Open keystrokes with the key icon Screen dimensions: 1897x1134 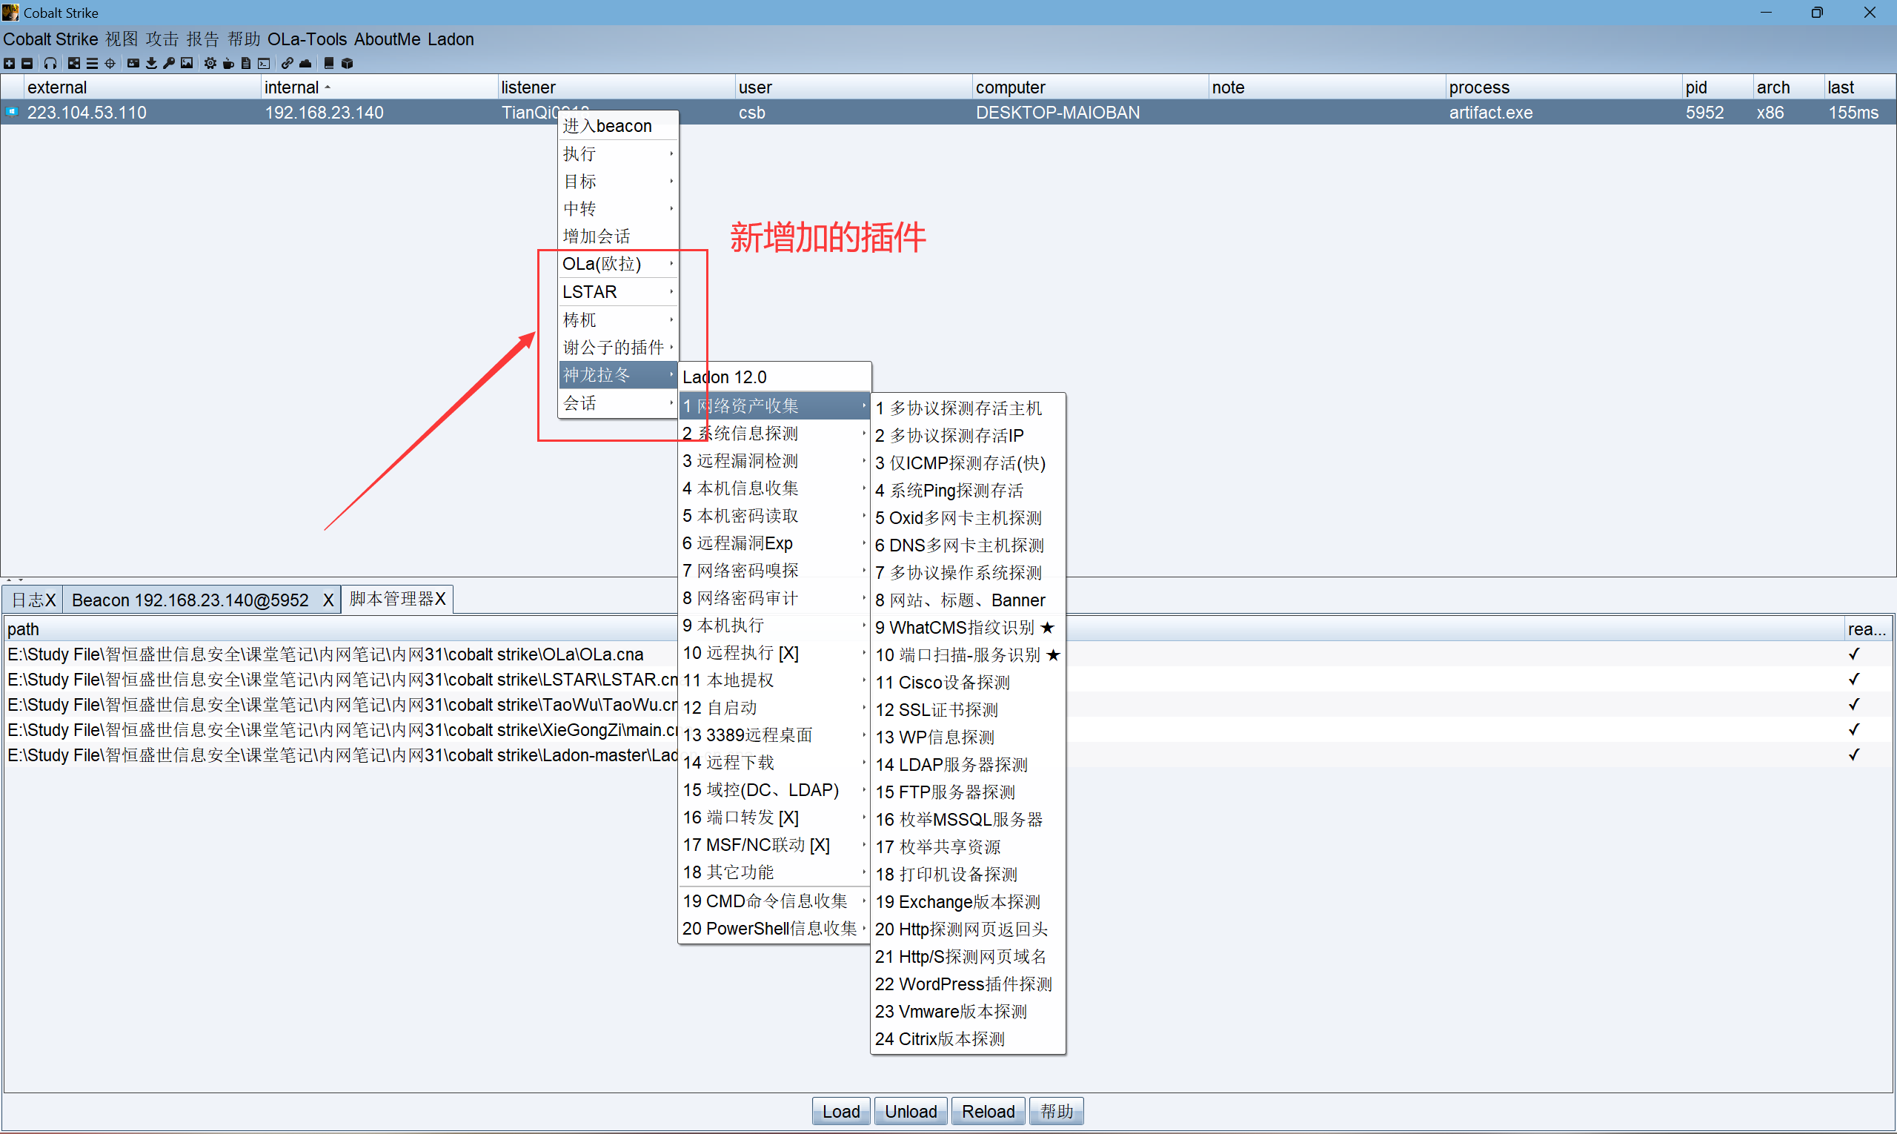pos(169,64)
